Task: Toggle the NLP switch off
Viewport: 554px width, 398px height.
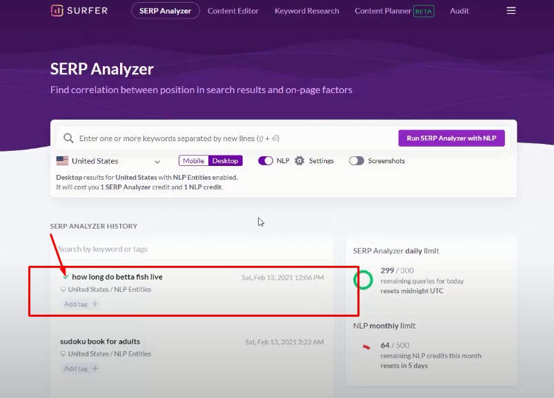Action: click(x=266, y=160)
